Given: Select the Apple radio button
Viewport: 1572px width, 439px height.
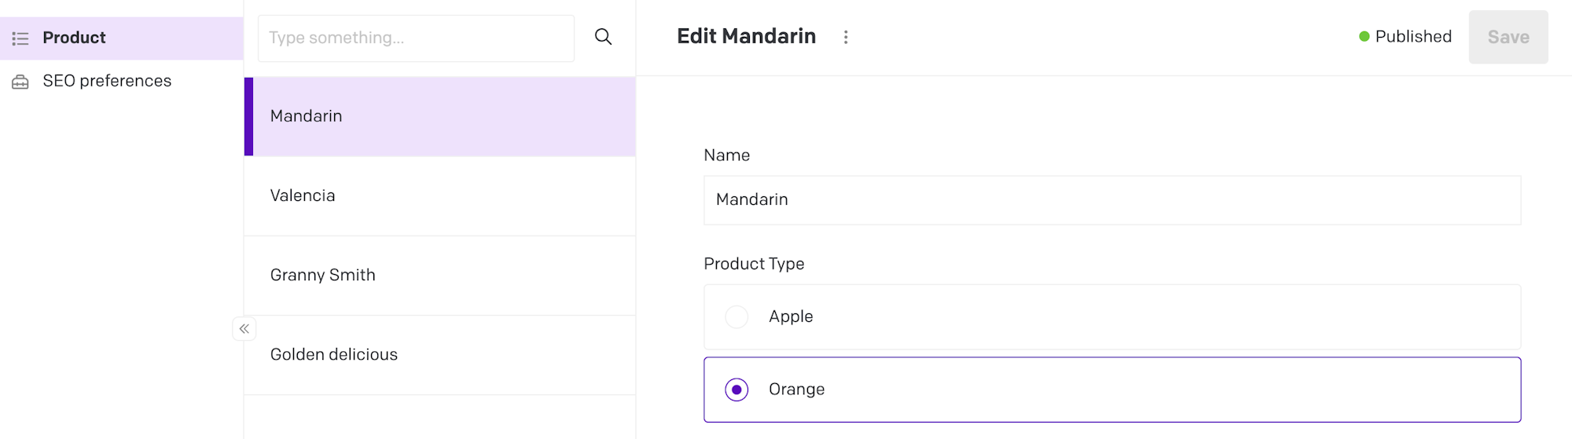Looking at the screenshot, I should [x=736, y=316].
